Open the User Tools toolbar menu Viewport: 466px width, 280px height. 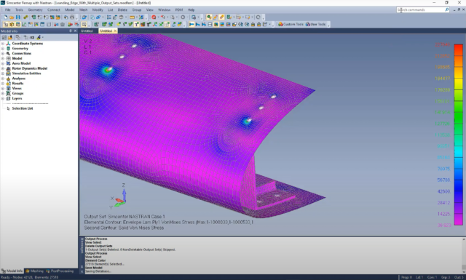click(315, 24)
